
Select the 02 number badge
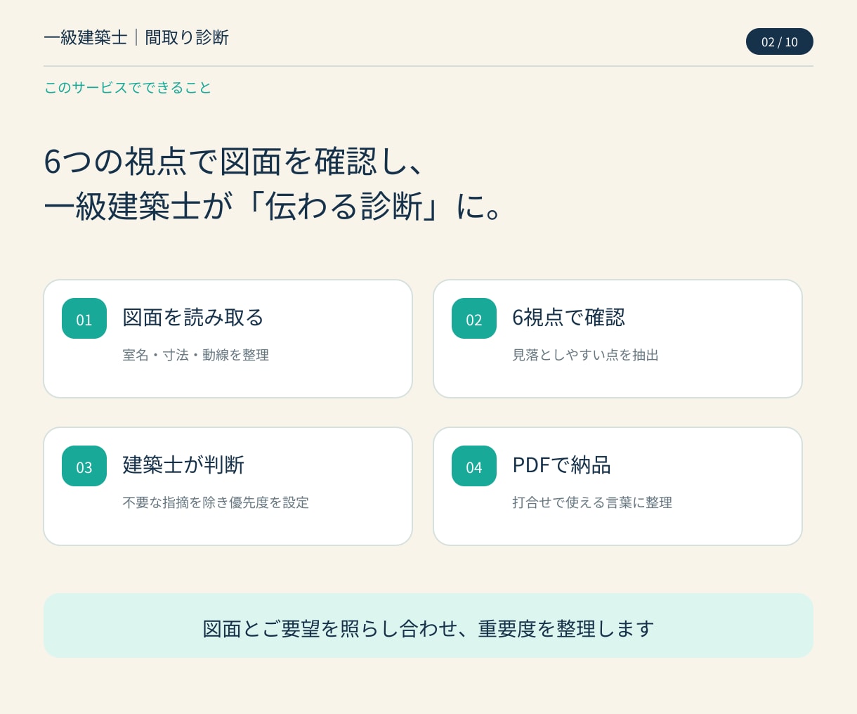click(x=474, y=318)
